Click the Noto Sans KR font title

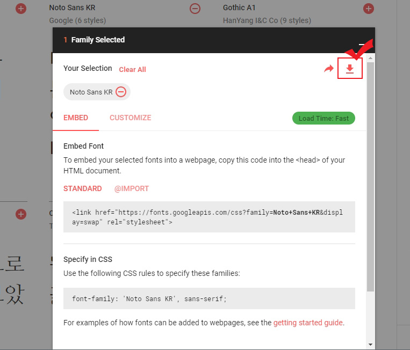point(72,8)
